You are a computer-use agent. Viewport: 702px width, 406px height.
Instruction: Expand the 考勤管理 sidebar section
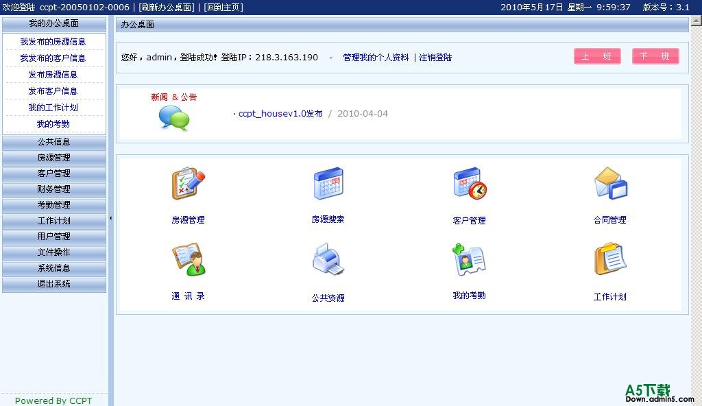[x=54, y=205]
